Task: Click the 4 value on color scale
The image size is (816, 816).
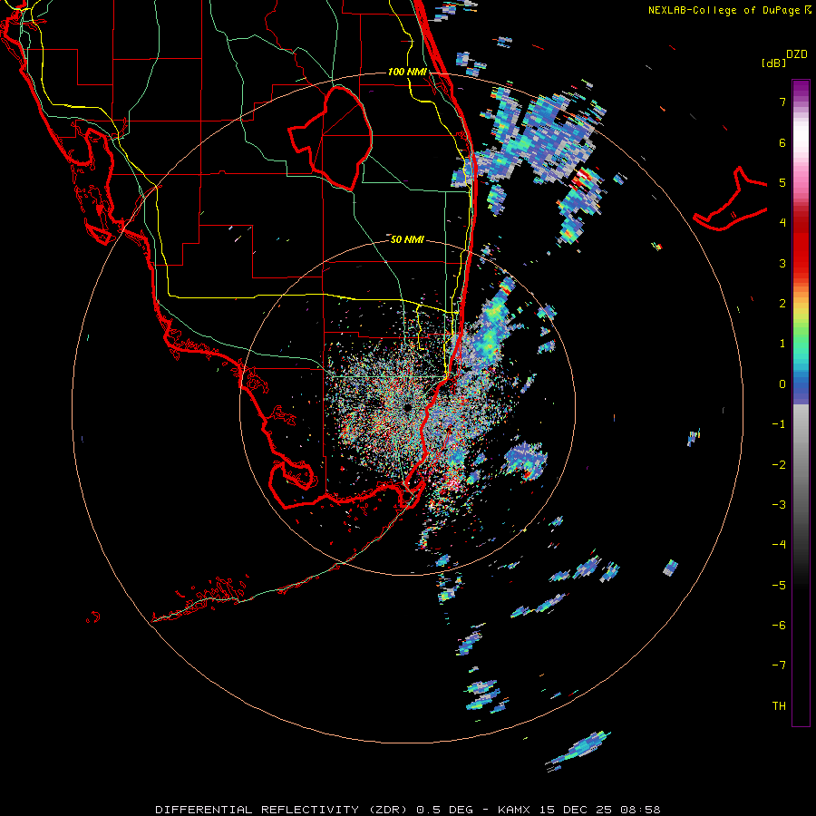Action: pos(782,223)
